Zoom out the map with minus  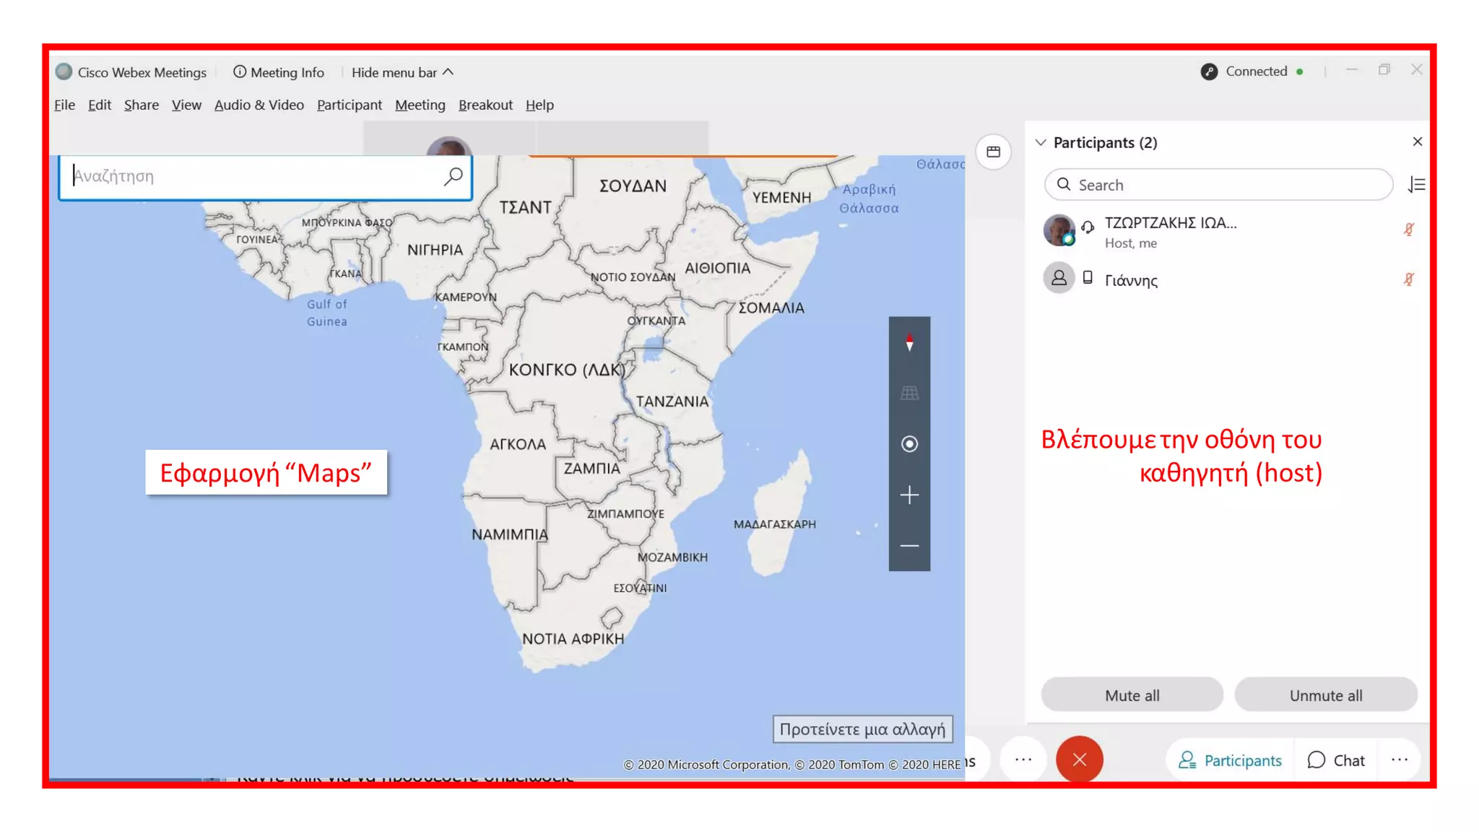pos(909,546)
